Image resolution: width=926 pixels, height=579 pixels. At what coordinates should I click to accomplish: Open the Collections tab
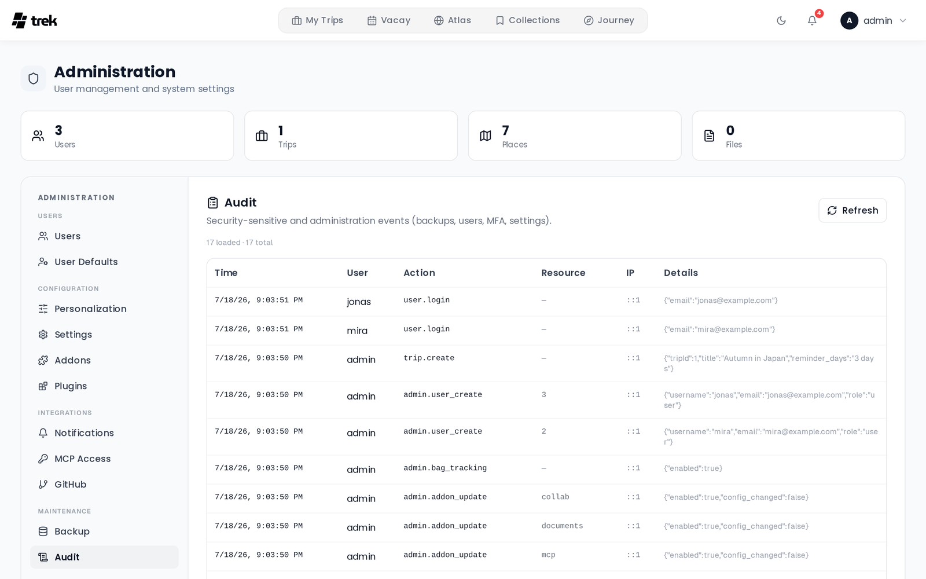[x=528, y=20]
